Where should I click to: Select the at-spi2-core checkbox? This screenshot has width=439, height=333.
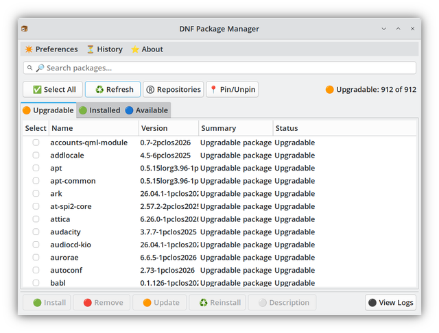tap(36, 206)
